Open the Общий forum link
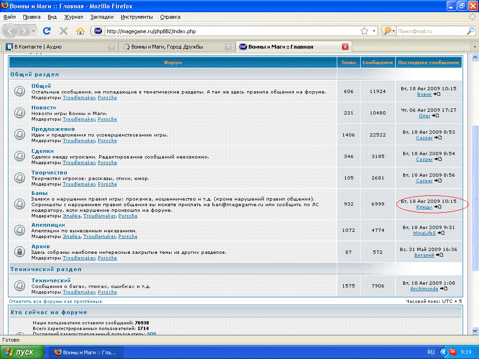The width and height of the screenshot is (479, 359). tap(41, 86)
